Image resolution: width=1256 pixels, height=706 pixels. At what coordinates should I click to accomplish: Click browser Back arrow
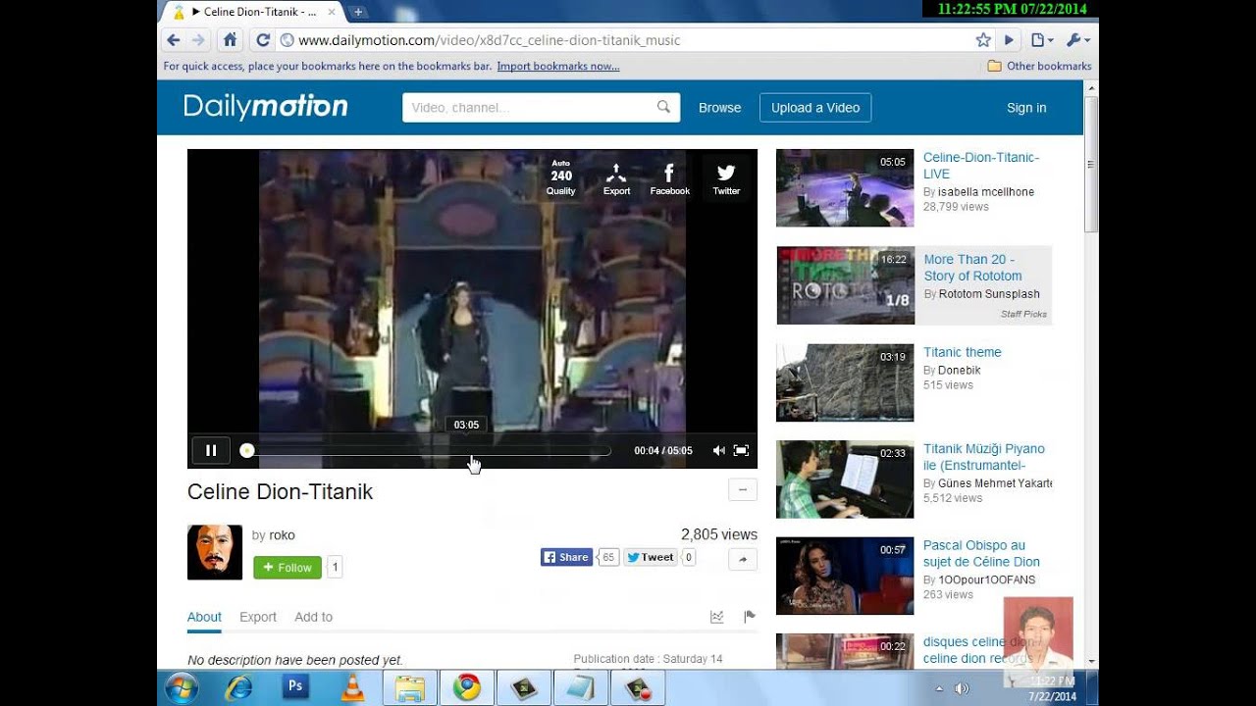[174, 40]
